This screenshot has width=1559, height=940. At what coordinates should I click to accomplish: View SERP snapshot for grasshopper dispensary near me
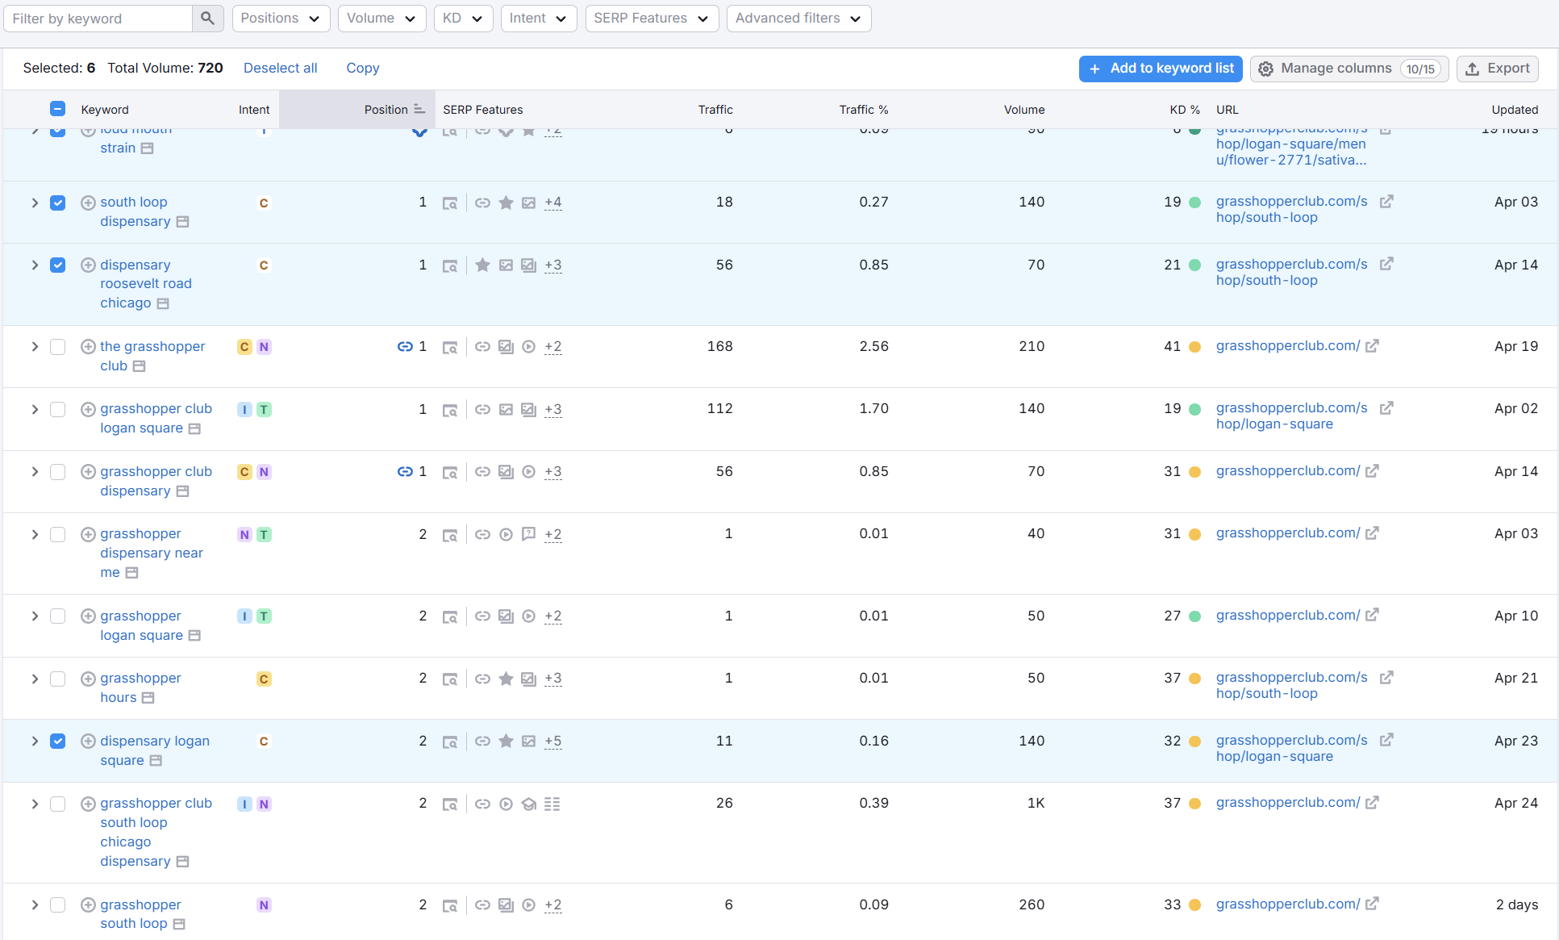point(450,535)
